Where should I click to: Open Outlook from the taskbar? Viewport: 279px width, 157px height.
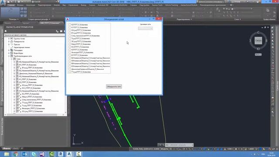[x=25, y=154]
